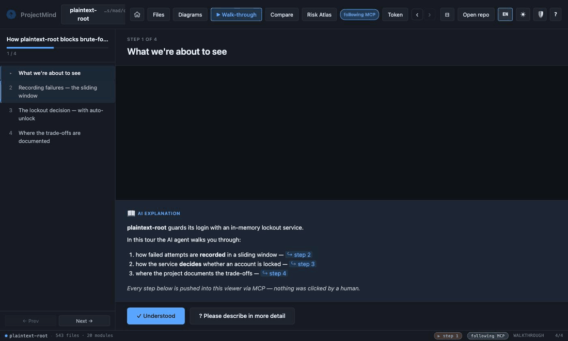This screenshot has width=568, height=341.
Task: Click 'Please describe in more detail' button
Action: pyautogui.click(x=242, y=316)
